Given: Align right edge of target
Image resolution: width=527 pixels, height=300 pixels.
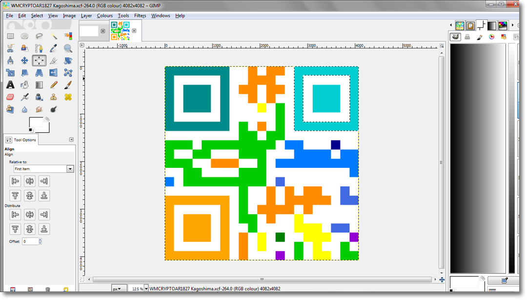Looking at the screenshot, I should 44,181.
